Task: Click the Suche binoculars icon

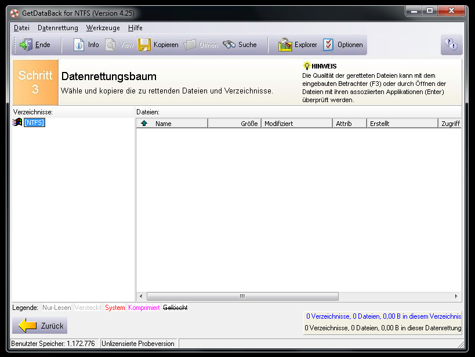Action: [x=229, y=45]
